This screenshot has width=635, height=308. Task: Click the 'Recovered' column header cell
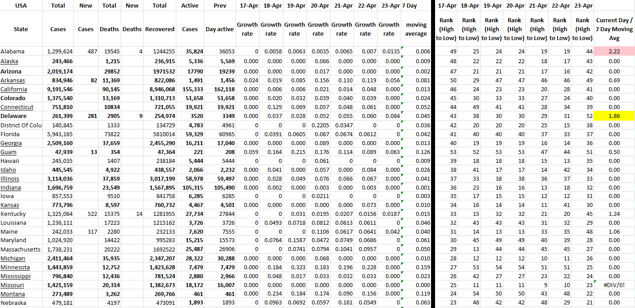click(x=159, y=29)
